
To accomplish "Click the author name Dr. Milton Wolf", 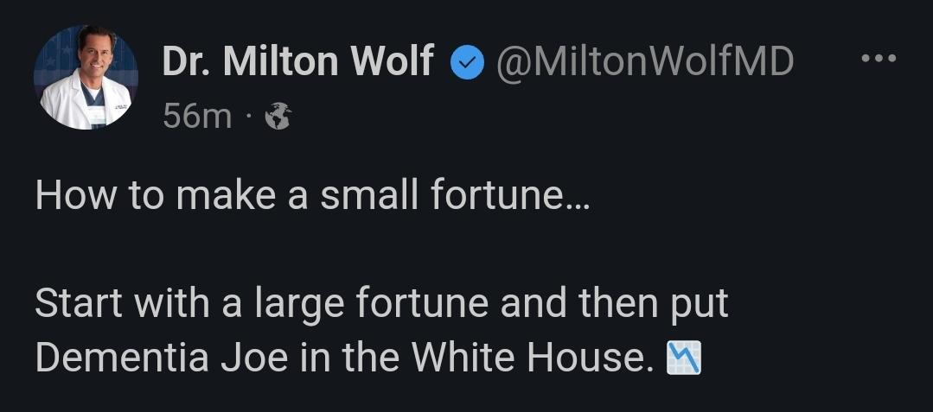I will coord(297,62).
